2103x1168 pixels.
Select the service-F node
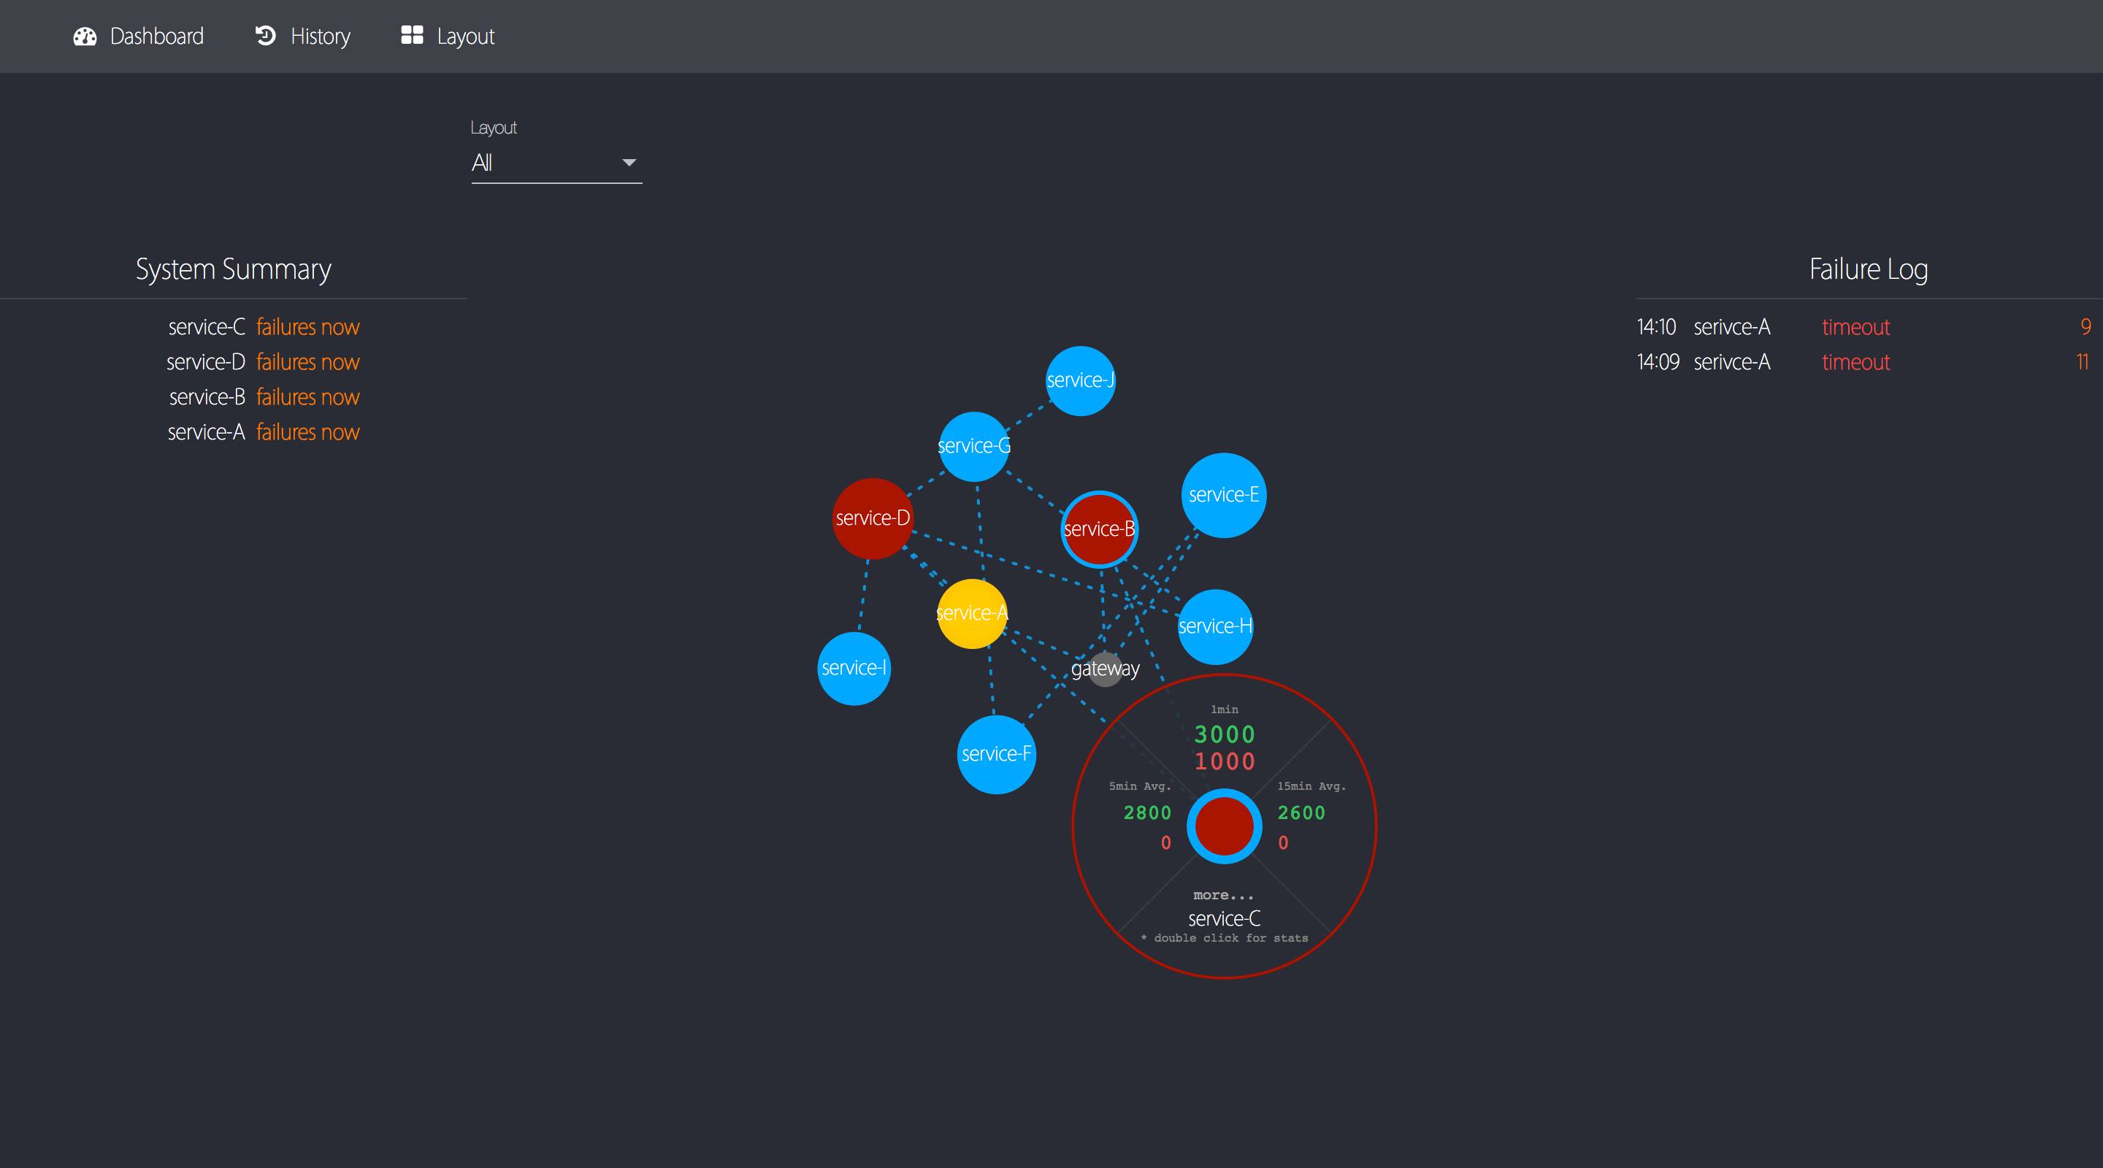point(996,754)
